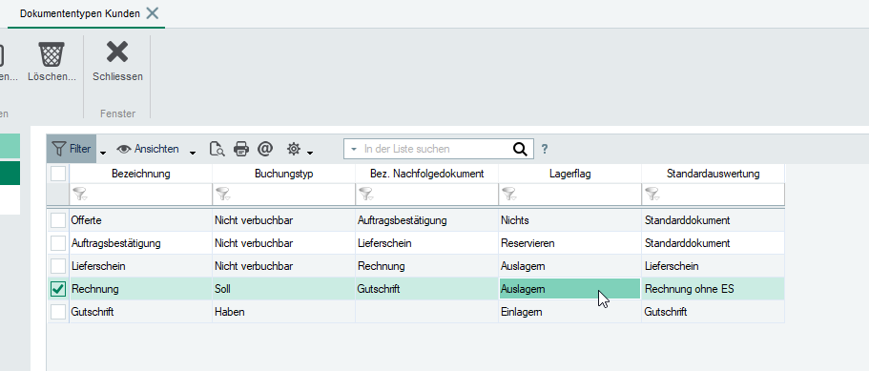Sort by the Bezeichnung column header
Screen dimensions: 869x371
coord(141,174)
